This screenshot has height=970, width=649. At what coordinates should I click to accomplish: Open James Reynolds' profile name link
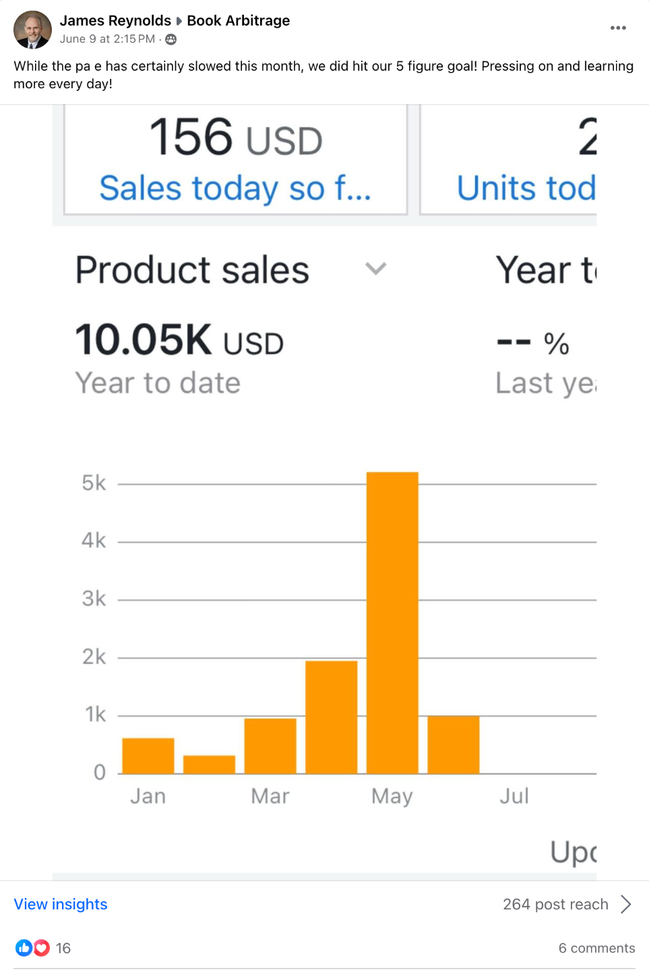click(x=115, y=21)
